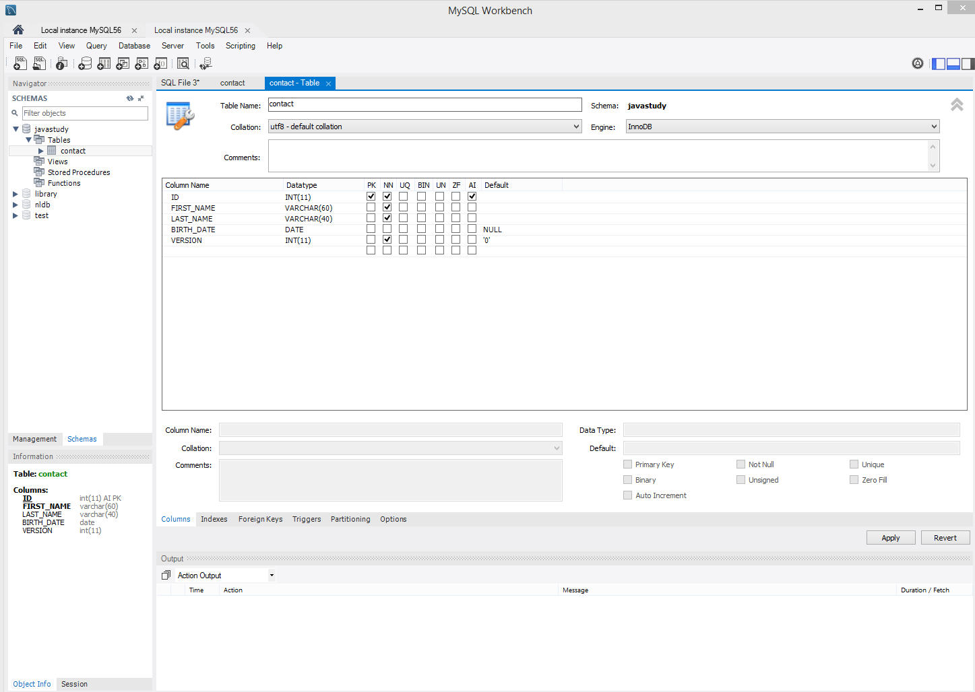Image resolution: width=975 pixels, height=692 pixels.
Task: Toggle the bottom output panel icon
Action: 953,64
